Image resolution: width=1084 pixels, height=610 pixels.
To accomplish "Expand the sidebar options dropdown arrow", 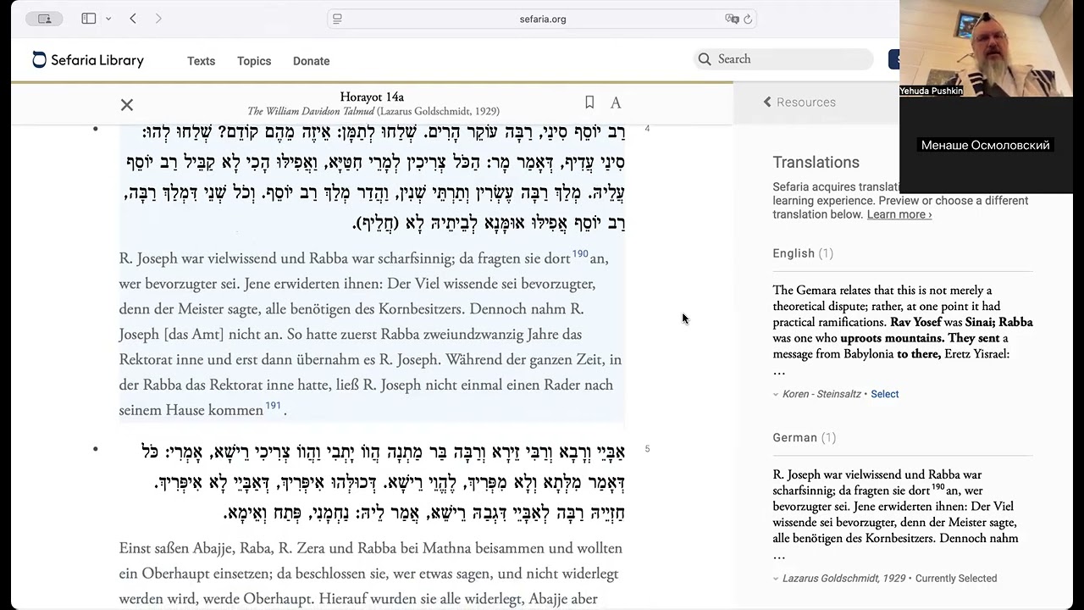I will tap(108, 19).
